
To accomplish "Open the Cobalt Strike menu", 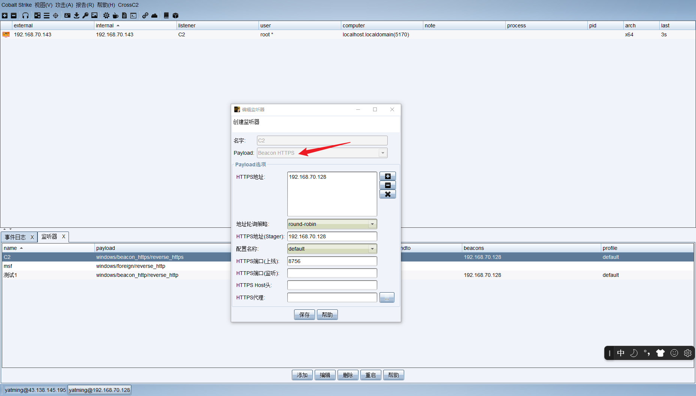I will click(x=16, y=5).
